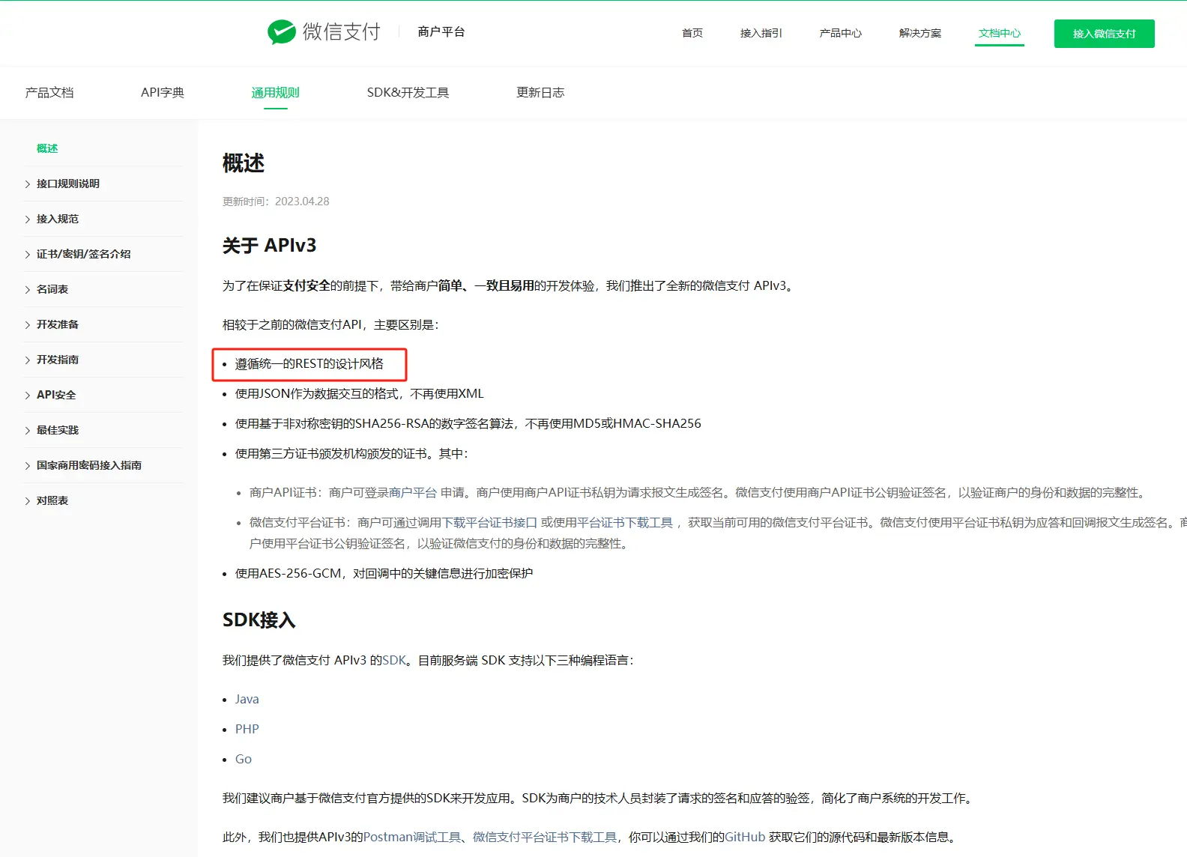Open sidebar item 开发指南
The image size is (1187, 857).
pos(58,360)
